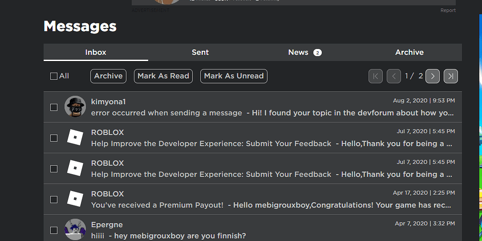Viewport: 482px width, 241px height.
Task: Select checkbox for kimyona1's message
Action: pos(54,107)
